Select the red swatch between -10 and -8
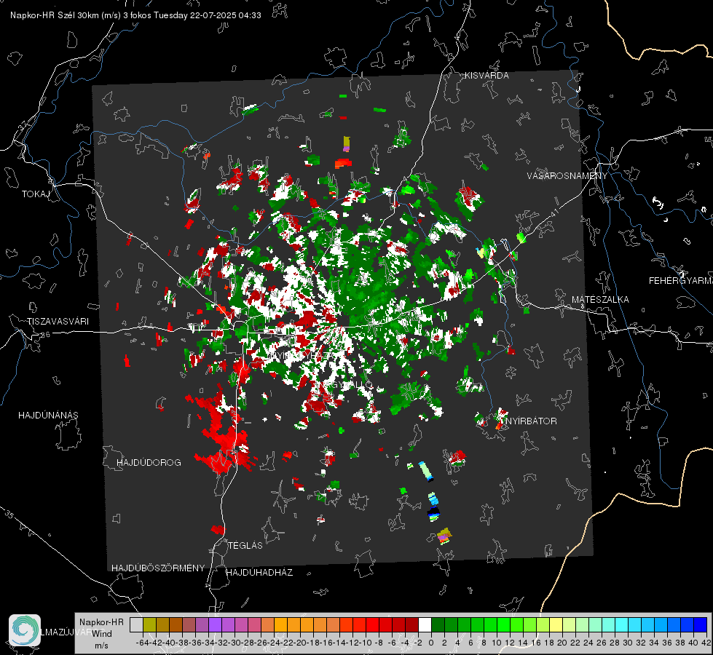Screen dimensions: 713x655 pyautogui.click(x=372, y=624)
